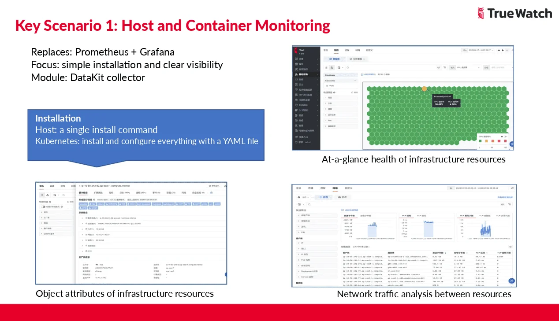Click honeycomb view icon in host attributes screenshot
The height and width of the screenshot is (321, 559).
(48, 195)
